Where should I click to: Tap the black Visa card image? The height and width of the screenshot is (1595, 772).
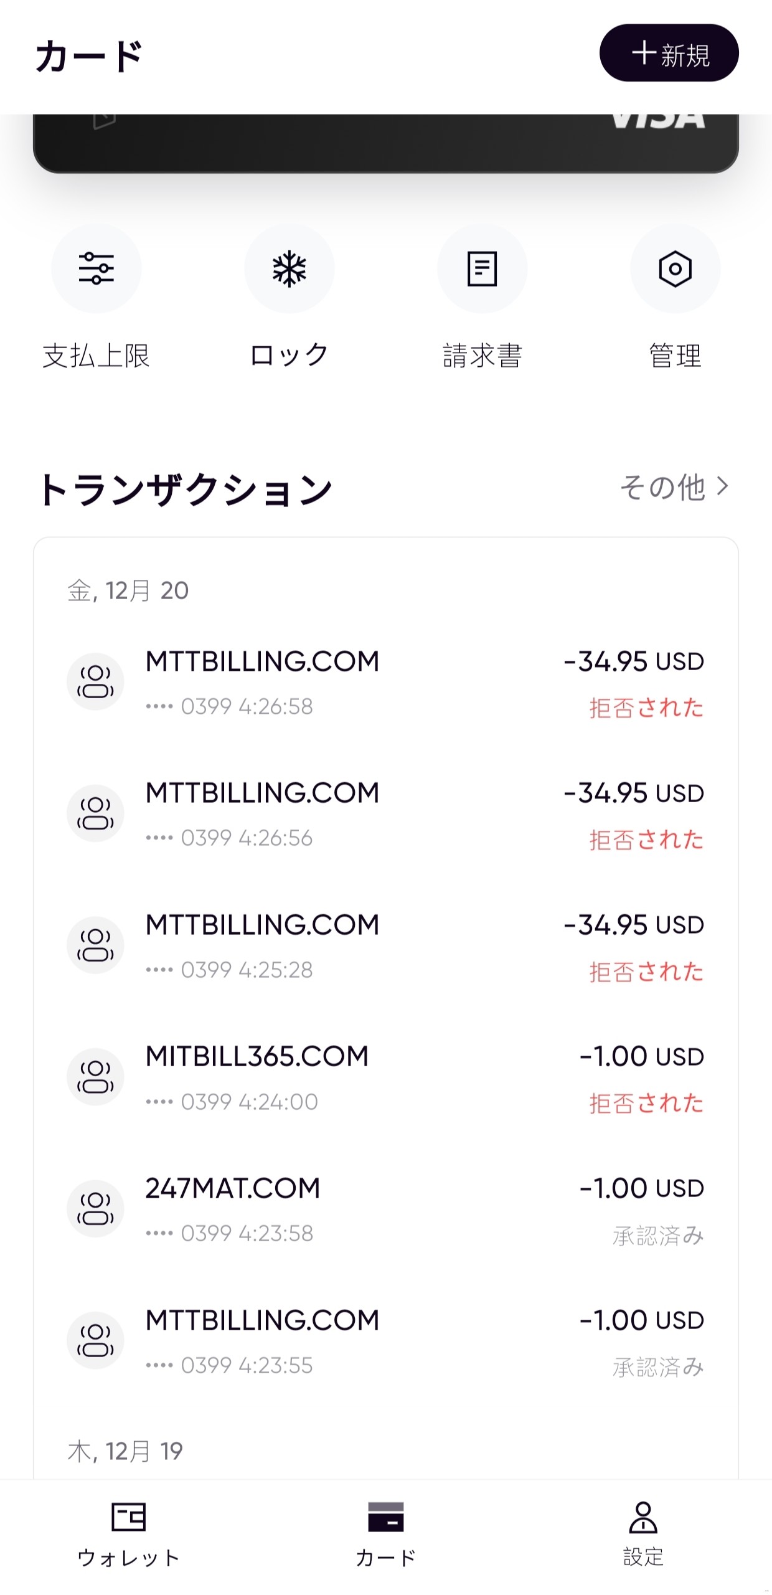(x=385, y=143)
